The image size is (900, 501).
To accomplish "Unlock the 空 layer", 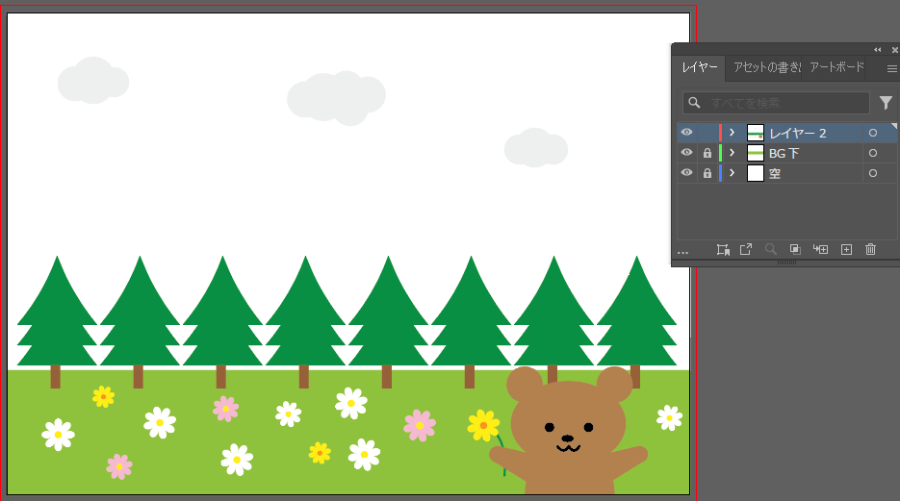I will click(x=707, y=173).
